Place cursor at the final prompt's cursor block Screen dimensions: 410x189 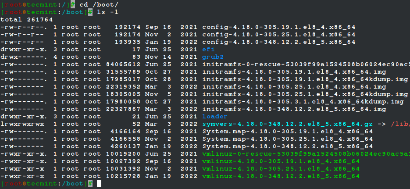(99, 184)
